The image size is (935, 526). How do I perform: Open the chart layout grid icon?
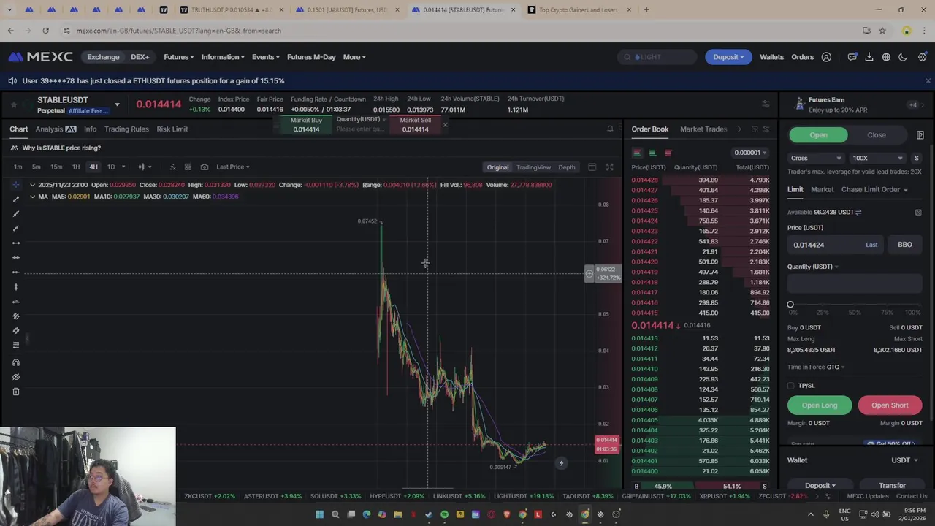click(188, 167)
